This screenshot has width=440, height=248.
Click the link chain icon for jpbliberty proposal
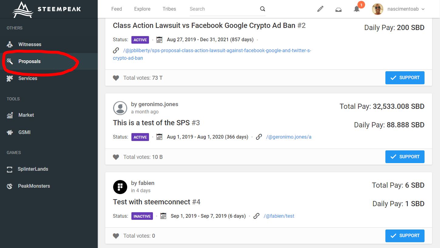point(116,50)
